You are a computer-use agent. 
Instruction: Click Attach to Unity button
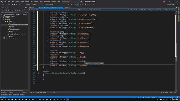point(48,4)
